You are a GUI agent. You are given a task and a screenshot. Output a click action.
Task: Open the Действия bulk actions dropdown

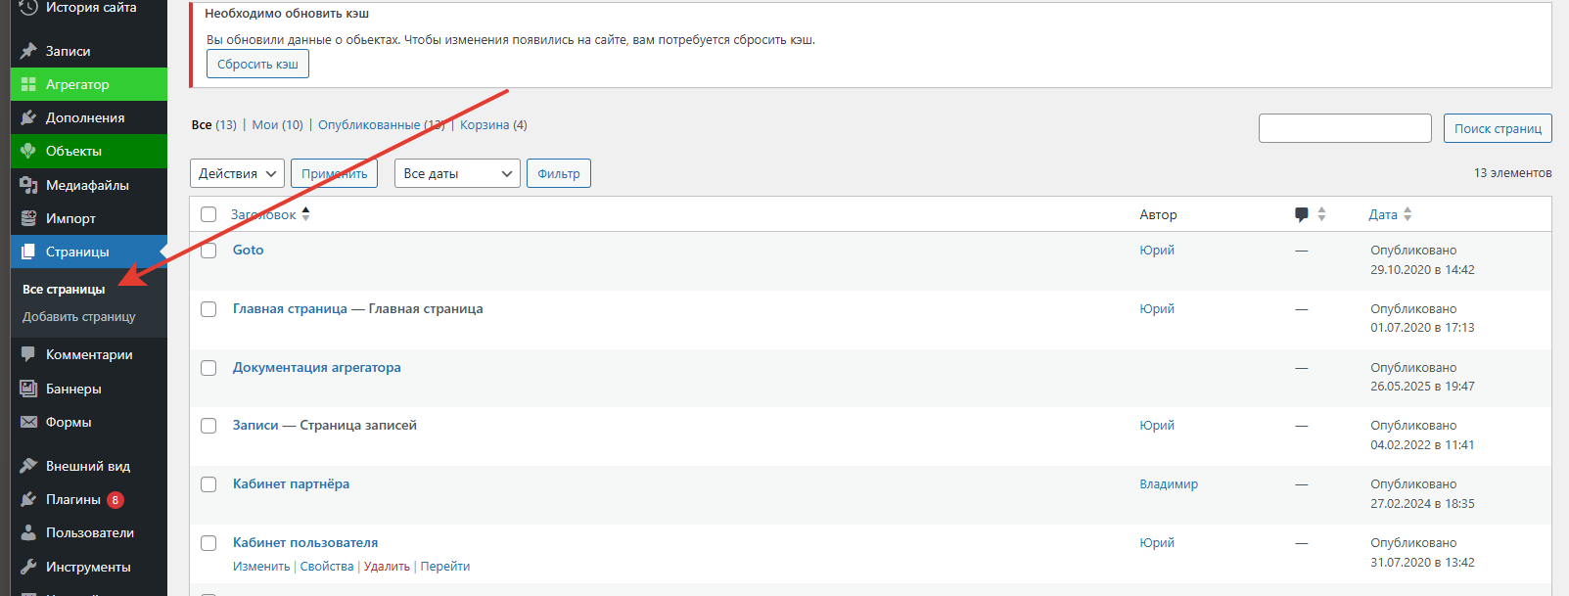pyautogui.click(x=237, y=173)
